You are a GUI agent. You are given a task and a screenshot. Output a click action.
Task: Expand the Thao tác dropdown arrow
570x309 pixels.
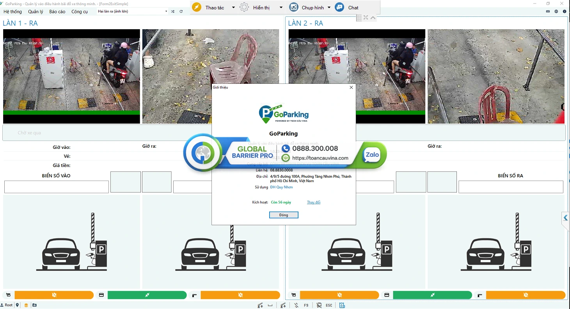233,7
